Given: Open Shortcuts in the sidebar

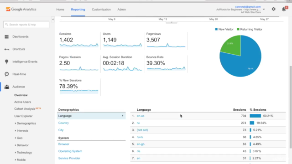Looking at the screenshot, I should pyautogui.click(x=19, y=49).
